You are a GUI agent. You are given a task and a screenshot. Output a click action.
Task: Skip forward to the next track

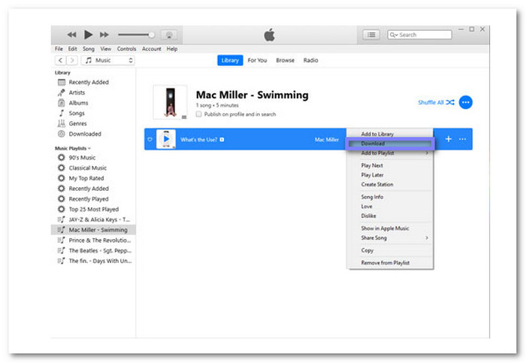tap(104, 35)
